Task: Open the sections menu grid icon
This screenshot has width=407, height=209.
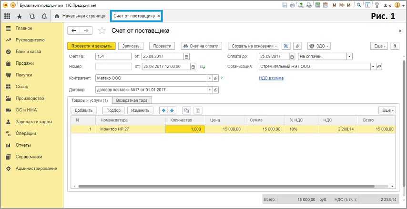Action: coord(7,16)
